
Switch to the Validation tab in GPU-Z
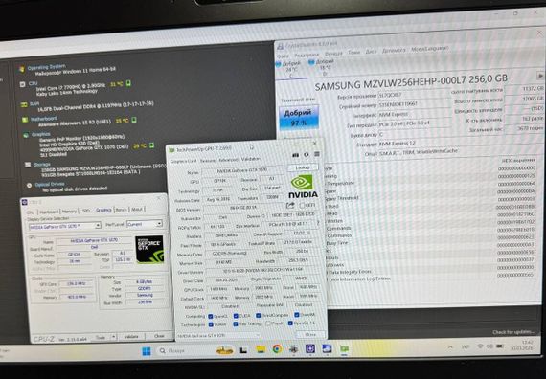point(251,159)
